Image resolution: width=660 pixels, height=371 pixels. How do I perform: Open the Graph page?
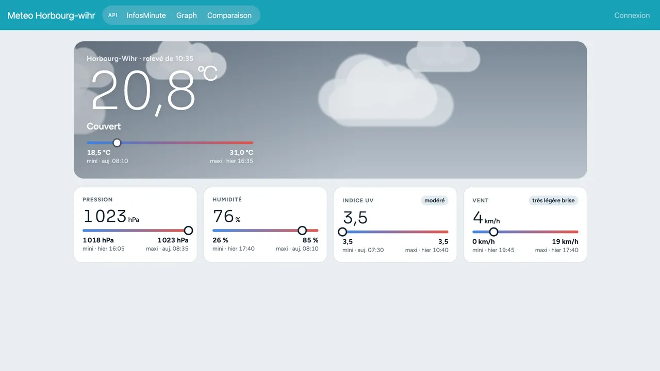click(x=187, y=15)
